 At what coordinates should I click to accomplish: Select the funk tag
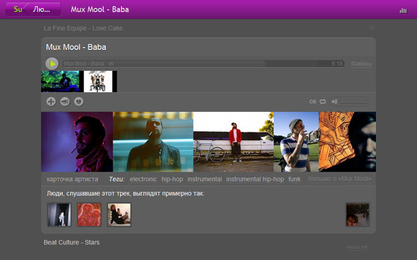point(294,179)
